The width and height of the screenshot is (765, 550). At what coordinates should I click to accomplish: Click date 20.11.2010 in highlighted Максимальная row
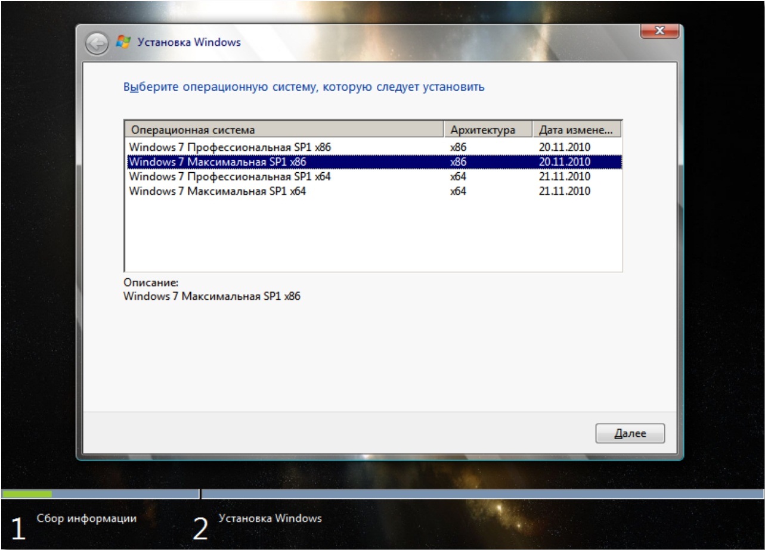click(x=564, y=161)
